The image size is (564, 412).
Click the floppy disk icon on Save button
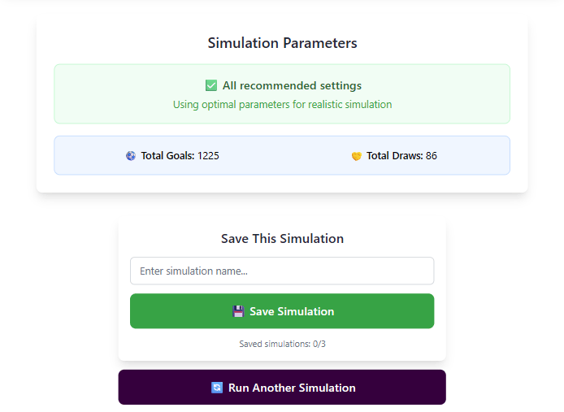[238, 311]
